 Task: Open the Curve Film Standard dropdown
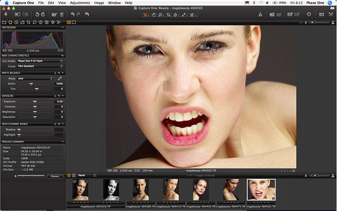[x=40, y=66]
